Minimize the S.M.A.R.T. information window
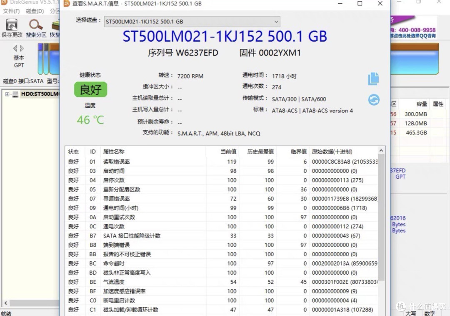This screenshot has height=316, width=450. 340,3
